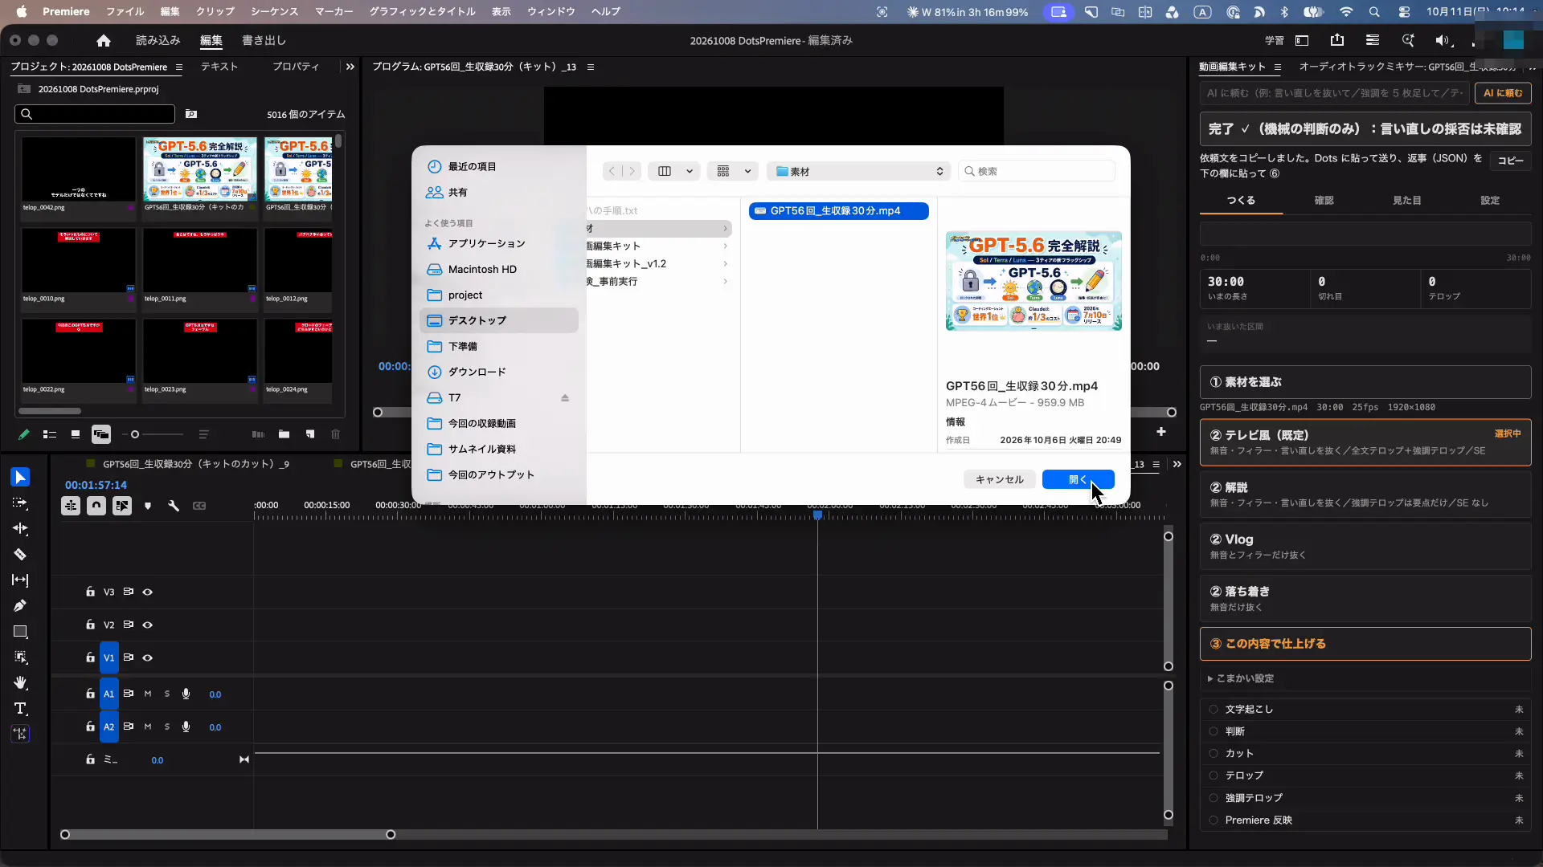Switch to the 確認 tab
Image resolution: width=1543 pixels, height=867 pixels.
1324,201
